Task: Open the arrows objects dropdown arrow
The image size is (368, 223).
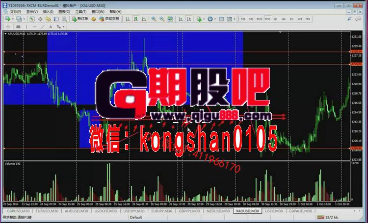Action: pos(64,27)
